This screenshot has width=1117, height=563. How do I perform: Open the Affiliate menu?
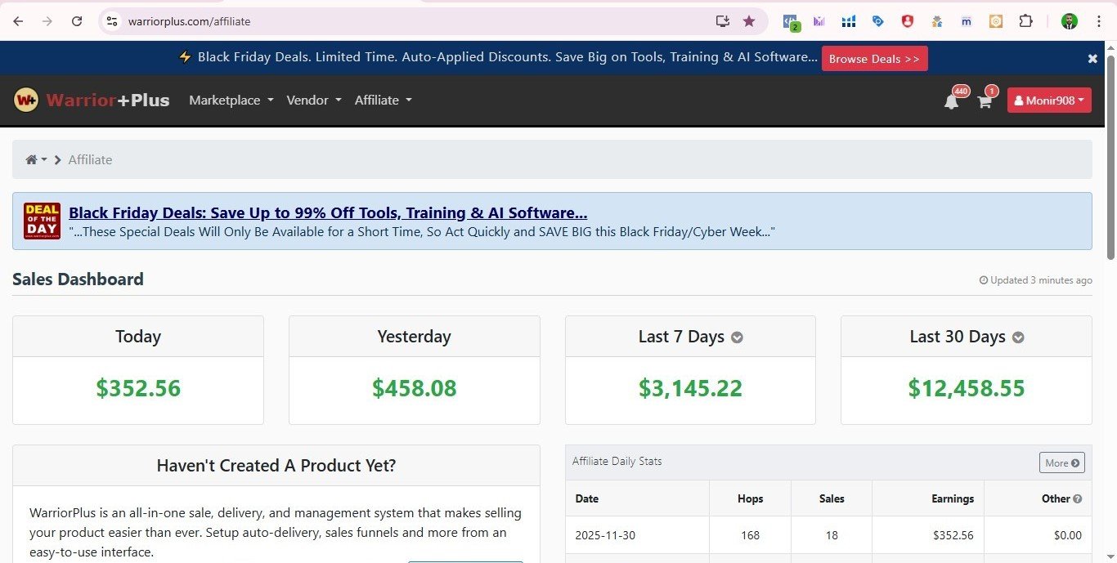point(383,101)
